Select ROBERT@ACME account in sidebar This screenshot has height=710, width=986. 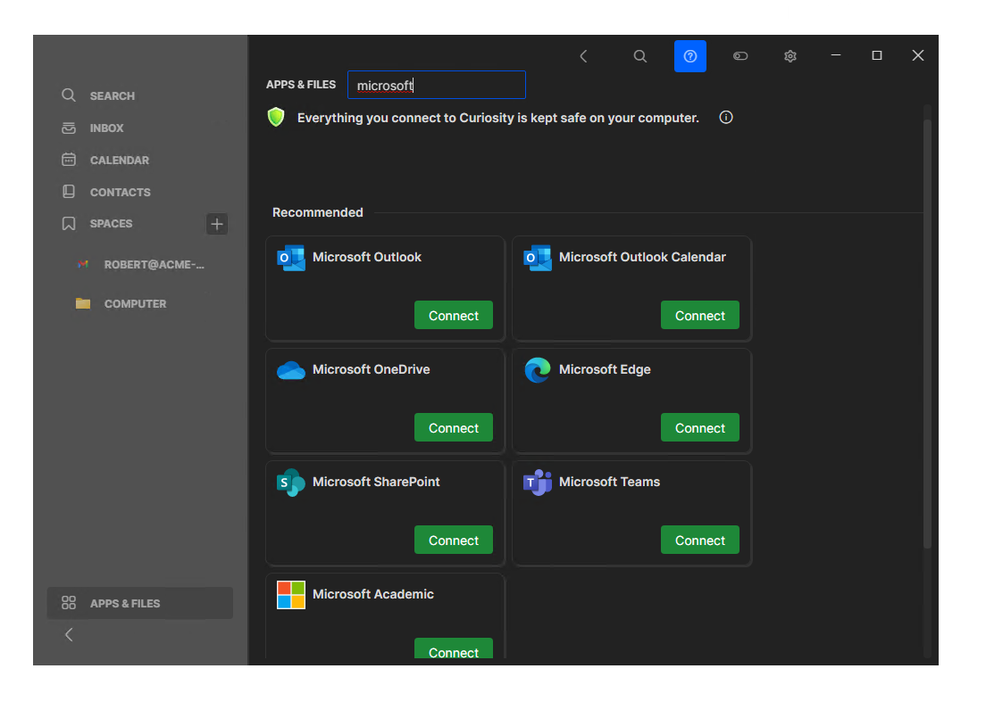154,265
